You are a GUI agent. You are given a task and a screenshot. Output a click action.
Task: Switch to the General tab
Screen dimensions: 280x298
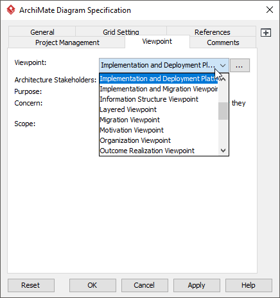pyautogui.click(x=42, y=32)
